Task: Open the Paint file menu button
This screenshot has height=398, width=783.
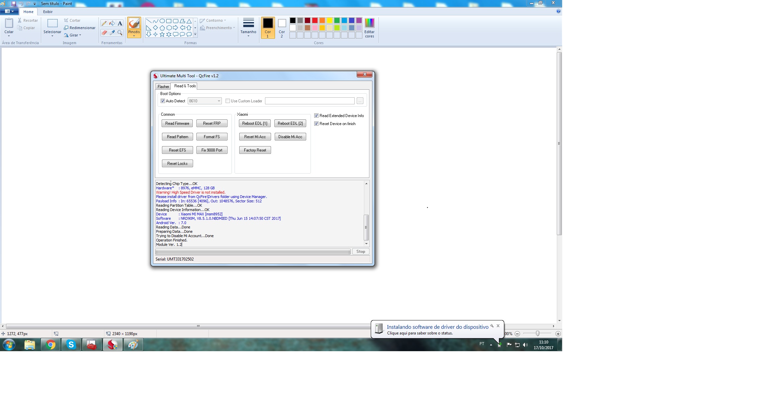Action: [x=9, y=11]
